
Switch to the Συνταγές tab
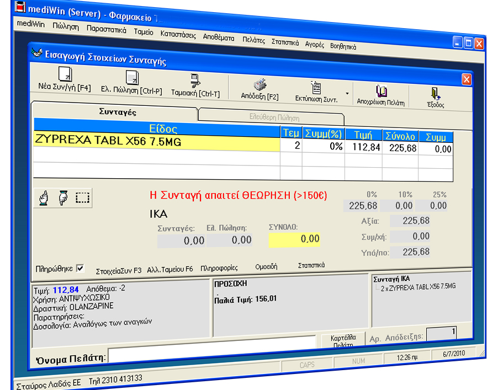point(118,111)
